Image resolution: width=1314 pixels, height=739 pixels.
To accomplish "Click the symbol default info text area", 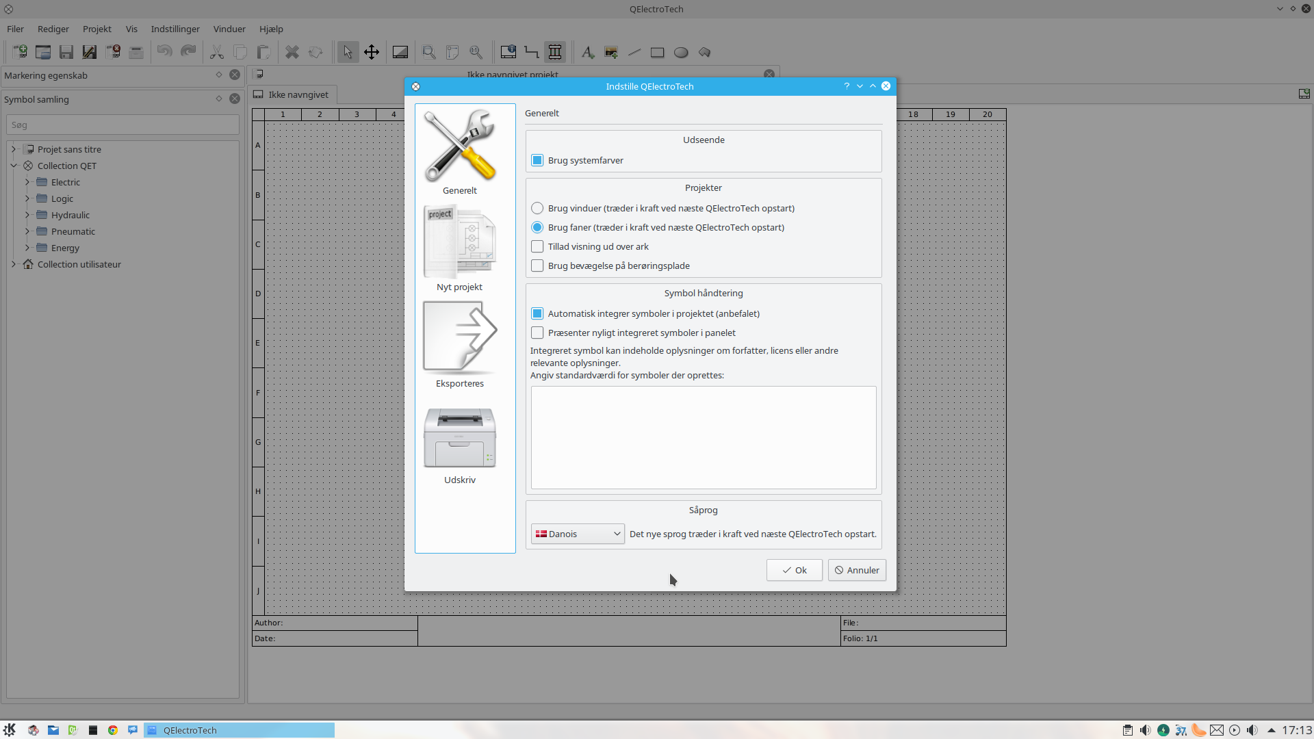I will click(704, 437).
